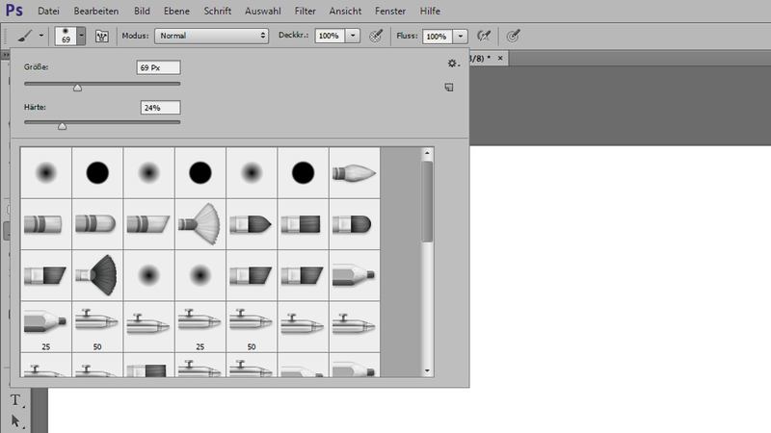
Task: Pick the first hard round black brush
Action: [96, 172]
